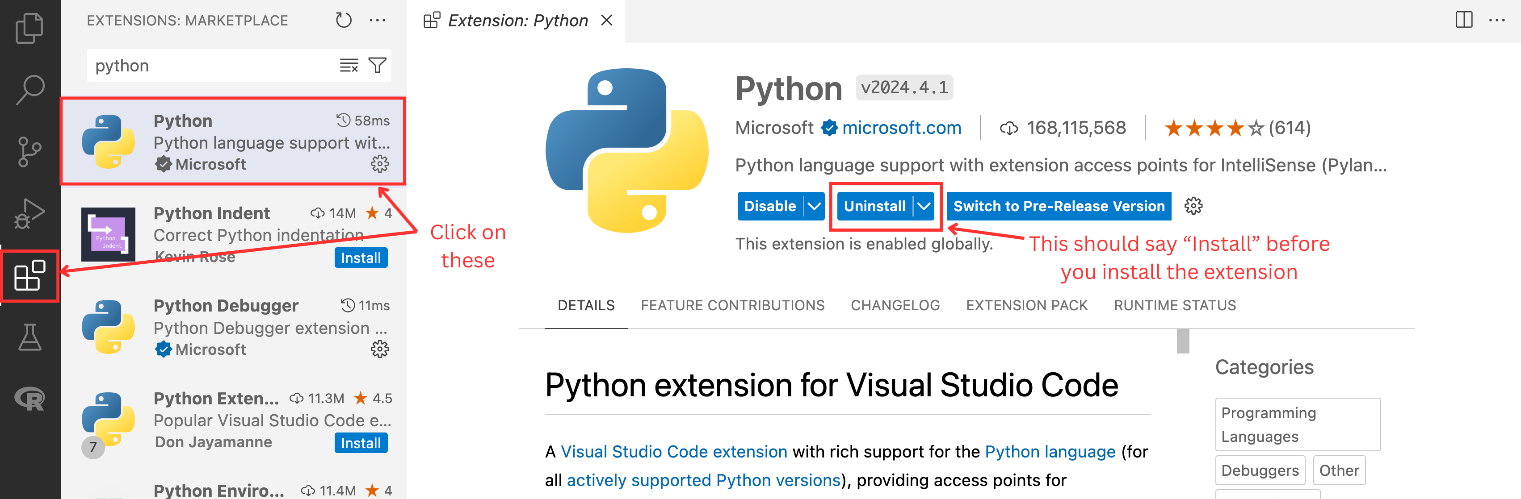1521x499 pixels.
Task: Refresh the extensions marketplace list
Action: (x=344, y=21)
